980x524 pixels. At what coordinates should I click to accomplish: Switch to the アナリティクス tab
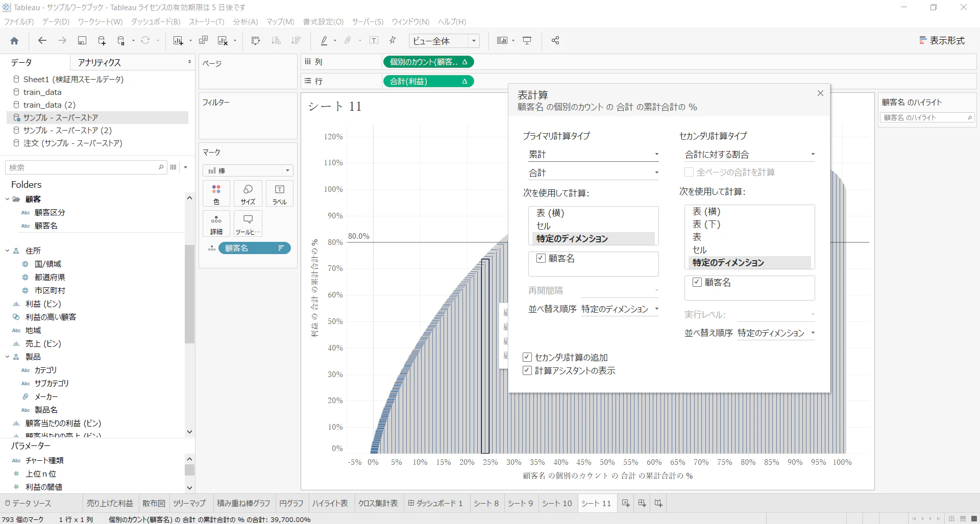tap(99, 62)
